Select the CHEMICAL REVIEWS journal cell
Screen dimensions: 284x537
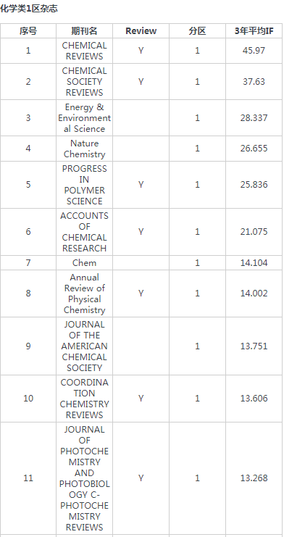click(84, 51)
